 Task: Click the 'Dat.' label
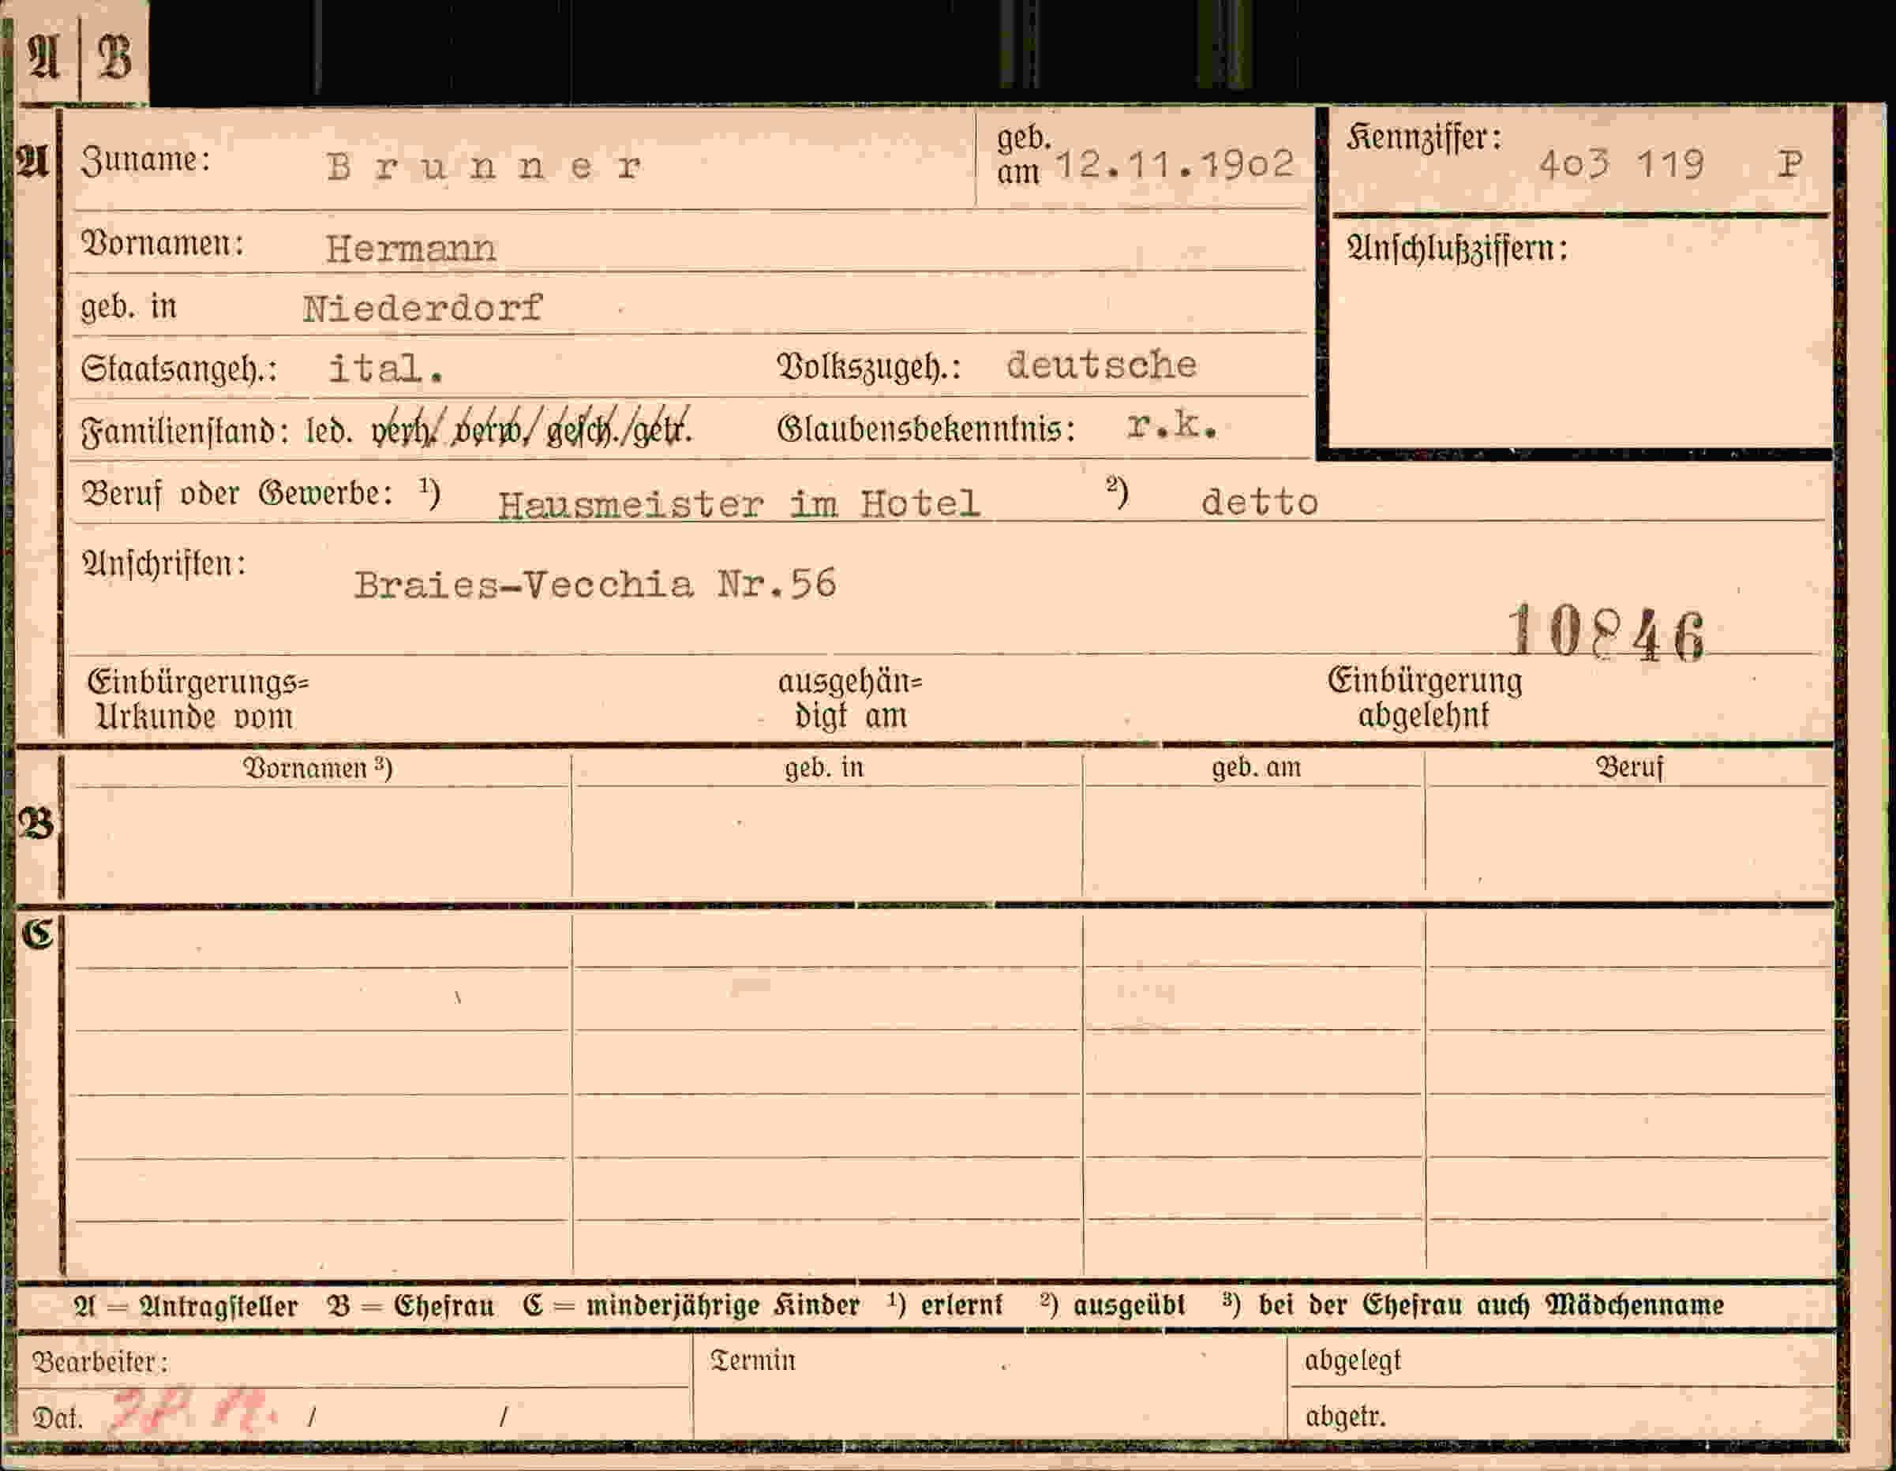pos(58,1418)
